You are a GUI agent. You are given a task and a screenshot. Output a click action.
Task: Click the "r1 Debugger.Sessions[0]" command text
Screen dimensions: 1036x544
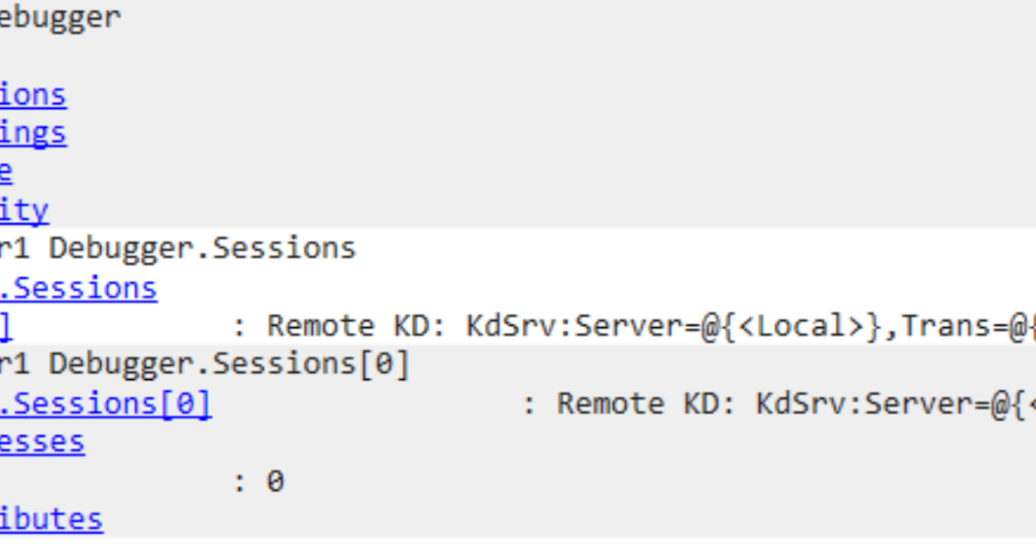[x=205, y=364]
